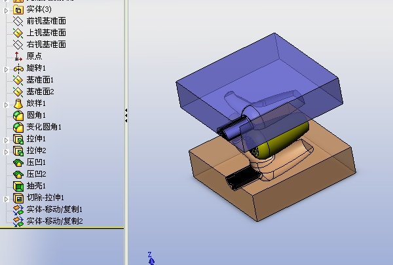The height and width of the screenshot is (265, 393).
Task: Select the 拉伸2 text label
Action: (36, 150)
